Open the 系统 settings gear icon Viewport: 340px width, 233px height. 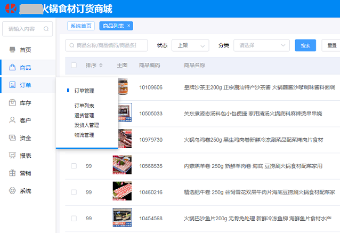[13, 190]
